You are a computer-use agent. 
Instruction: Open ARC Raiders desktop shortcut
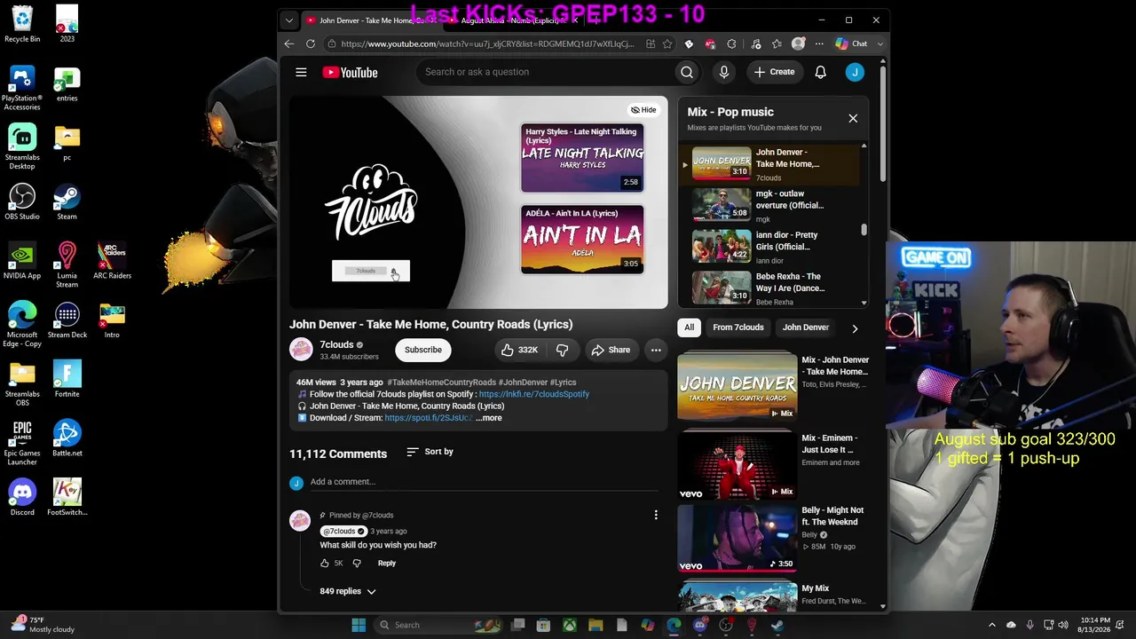click(112, 261)
